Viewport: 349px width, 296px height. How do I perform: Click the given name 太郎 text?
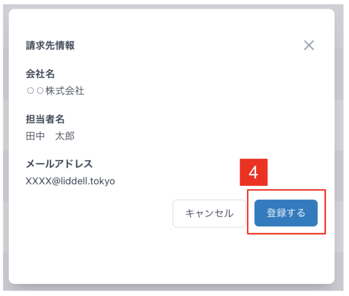click(x=65, y=136)
